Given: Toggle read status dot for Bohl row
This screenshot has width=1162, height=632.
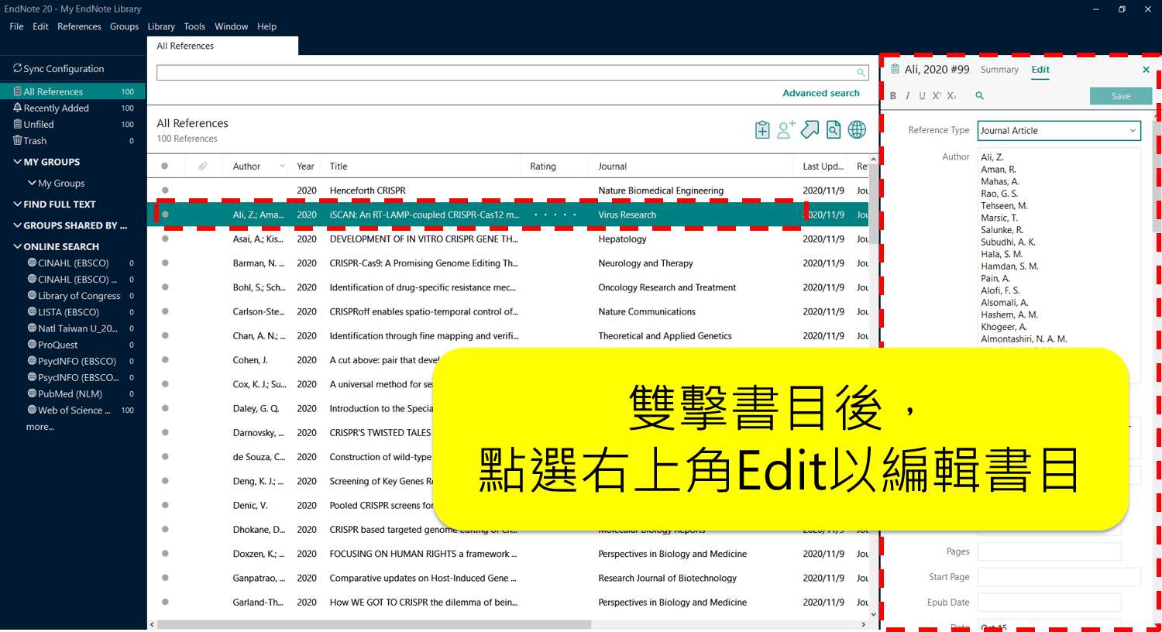Looking at the screenshot, I should pyautogui.click(x=165, y=287).
